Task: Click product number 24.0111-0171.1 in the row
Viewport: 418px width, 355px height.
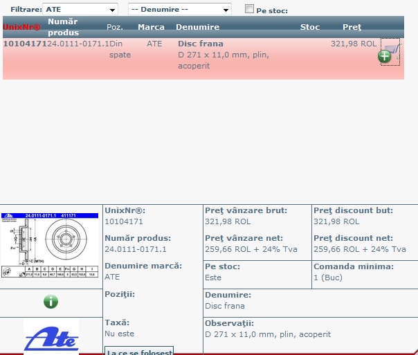Action: (x=78, y=44)
